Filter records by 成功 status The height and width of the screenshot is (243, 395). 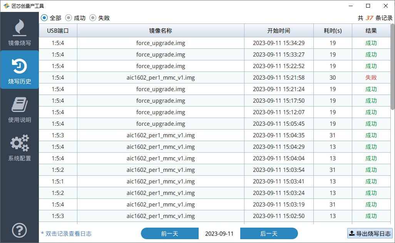[68, 17]
